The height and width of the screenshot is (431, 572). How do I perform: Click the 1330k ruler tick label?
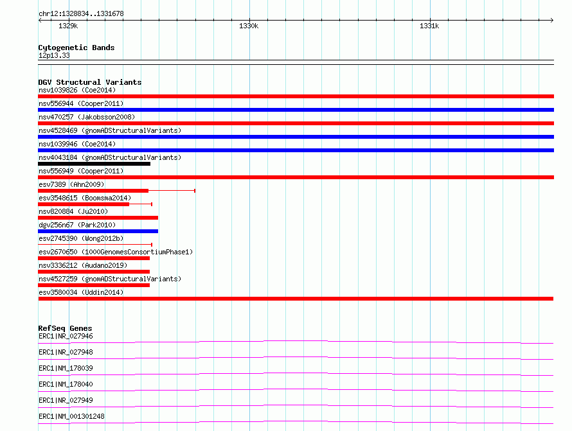click(x=249, y=26)
